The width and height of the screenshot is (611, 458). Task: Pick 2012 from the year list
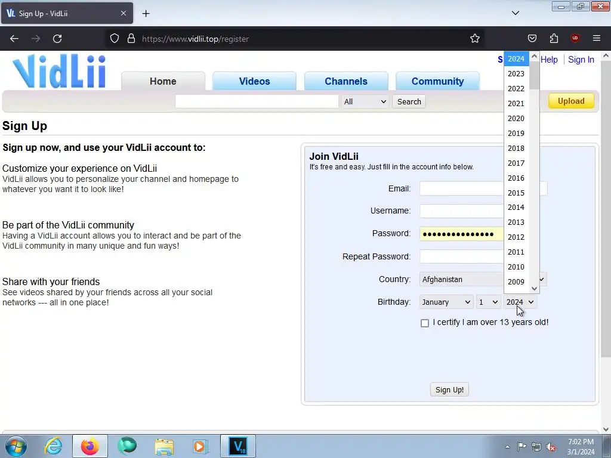[516, 237]
